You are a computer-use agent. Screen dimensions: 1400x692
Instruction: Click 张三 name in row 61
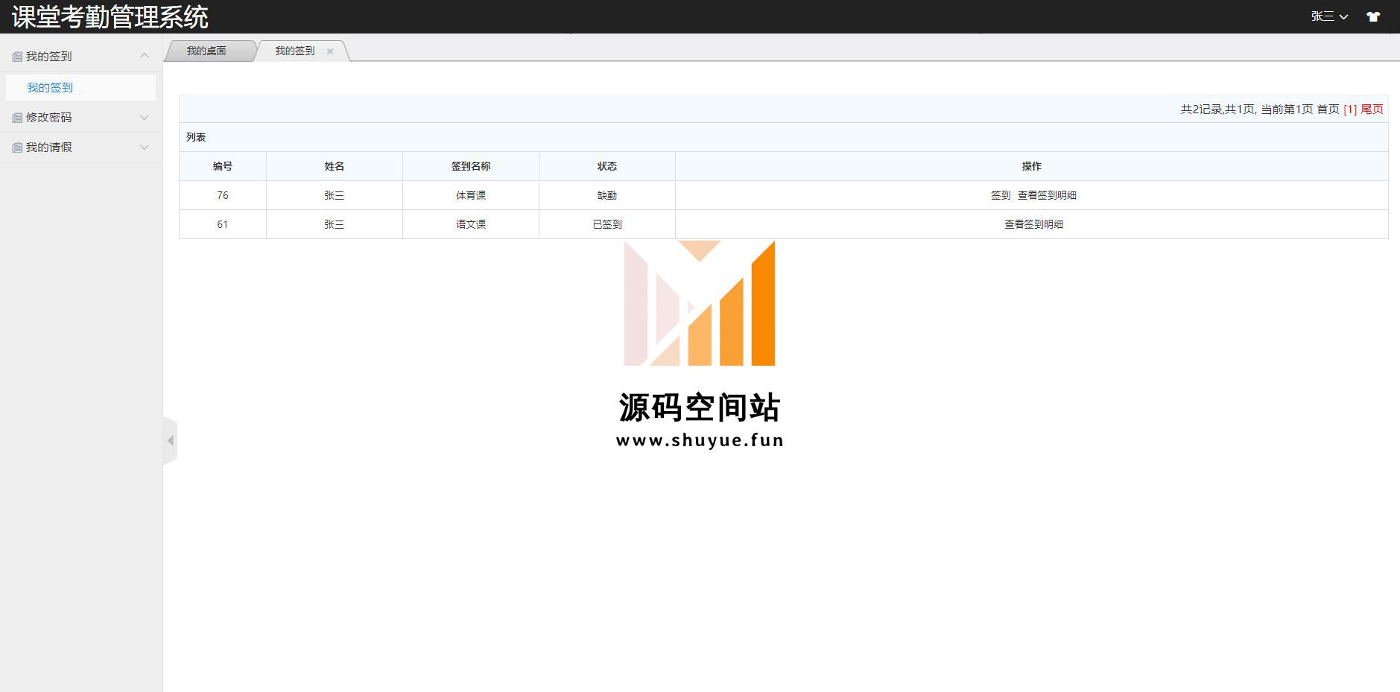[x=335, y=224]
